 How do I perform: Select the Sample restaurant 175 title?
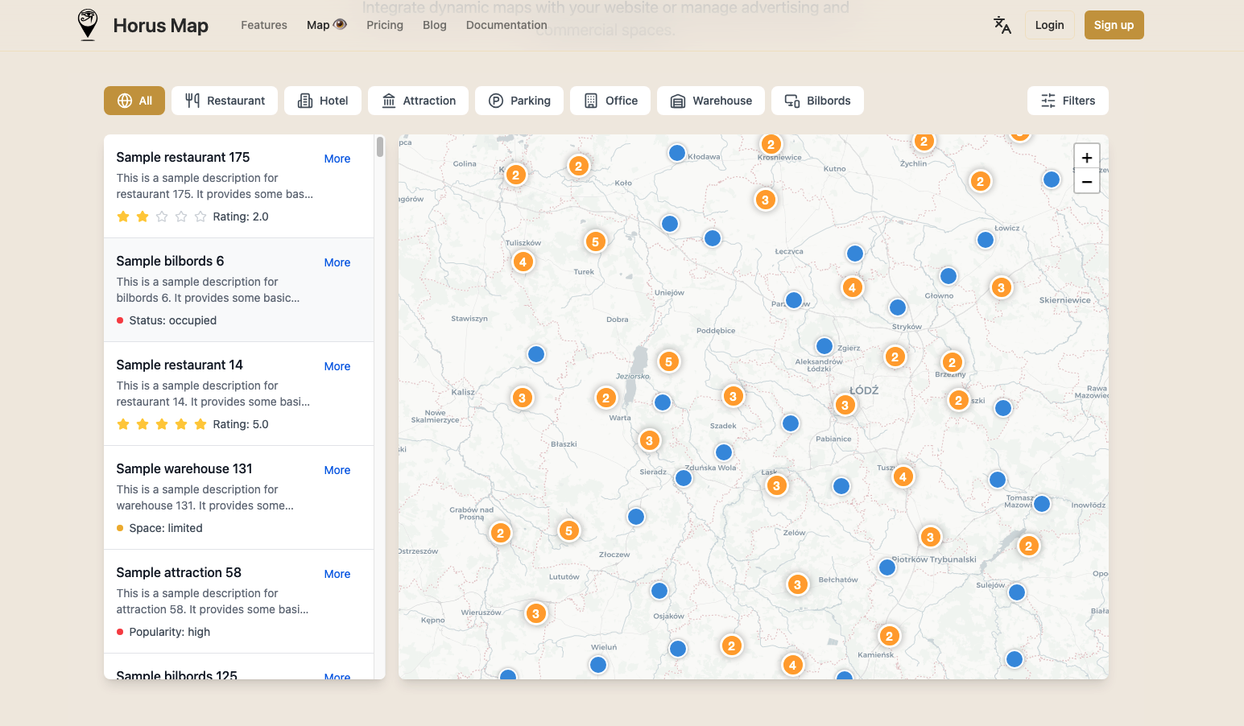[183, 157]
